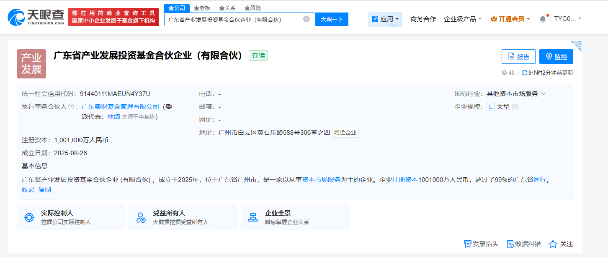Screen dimensions: 608x257
Task: Open 广东粤财基金管理有限公司 link
Action: pyautogui.click(x=121, y=107)
